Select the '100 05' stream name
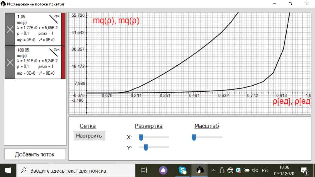The image size is (315, 177). point(23,50)
